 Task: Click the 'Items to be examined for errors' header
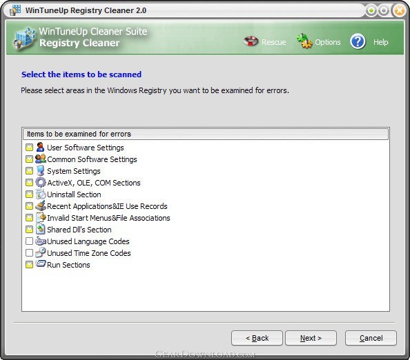[x=206, y=134]
